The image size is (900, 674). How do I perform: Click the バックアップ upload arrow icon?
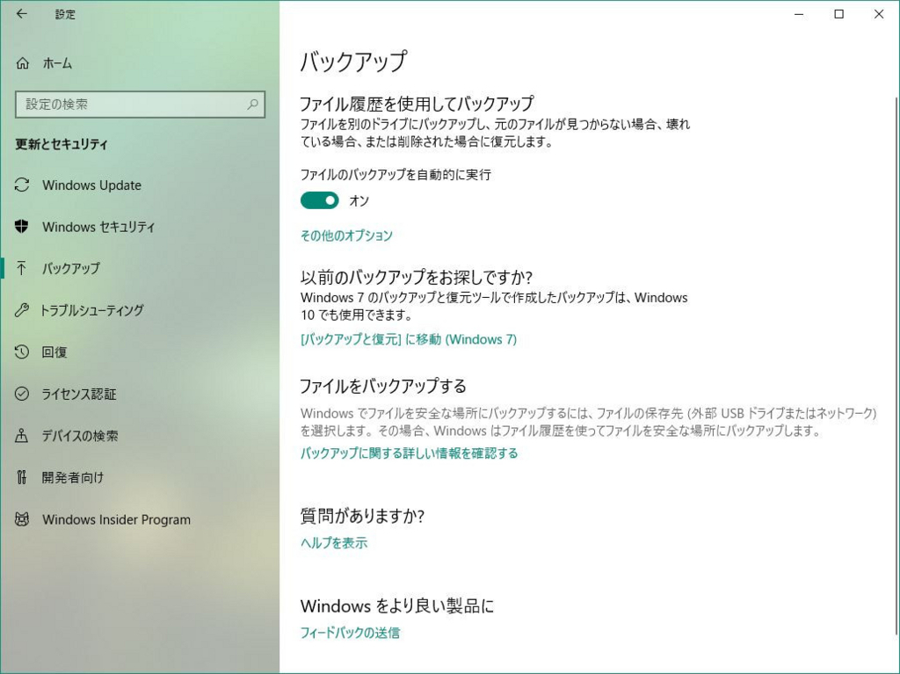[x=22, y=268]
